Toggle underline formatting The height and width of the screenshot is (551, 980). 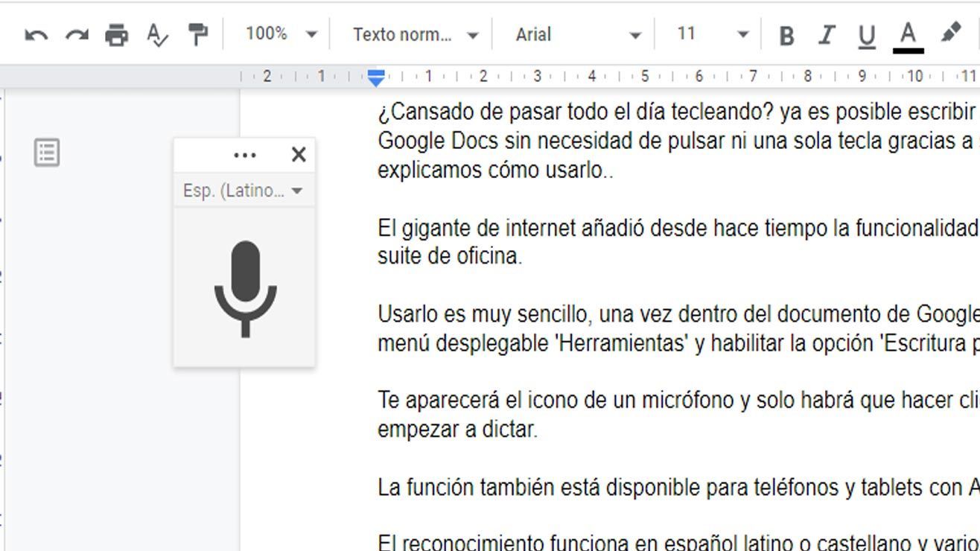coord(866,36)
